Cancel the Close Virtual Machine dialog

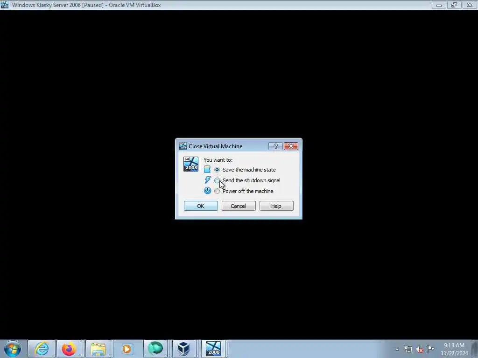click(x=239, y=206)
